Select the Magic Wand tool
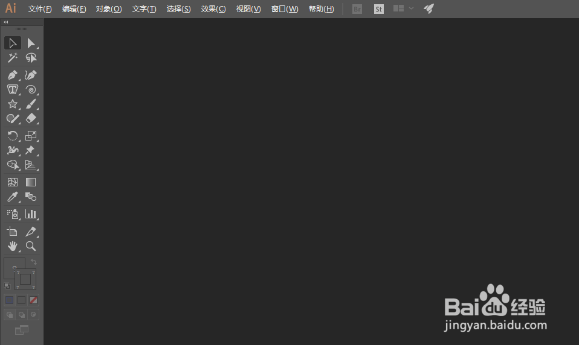The height and width of the screenshot is (345, 579). click(x=13, y=58)
